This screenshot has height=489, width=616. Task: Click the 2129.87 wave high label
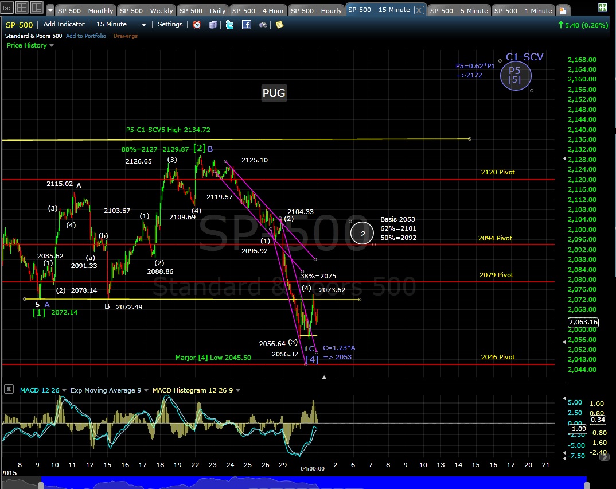click(x=176, y=149)
